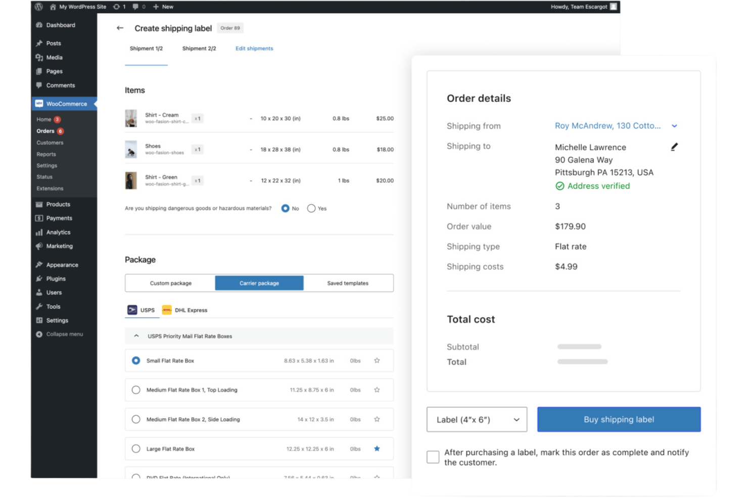Open Dashboard in the sidebar
This screenshot has width=748, height=498.
61,25
